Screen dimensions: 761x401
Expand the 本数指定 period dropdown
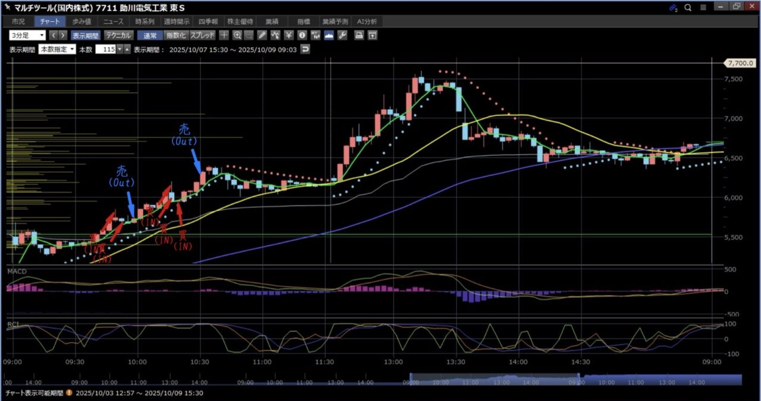[57, 49]
